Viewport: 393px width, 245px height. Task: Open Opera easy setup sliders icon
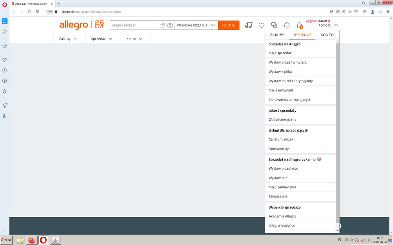(x=388, y=12)
